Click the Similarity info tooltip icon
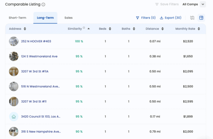Screen dimensions: 213x139 [84, 28]
